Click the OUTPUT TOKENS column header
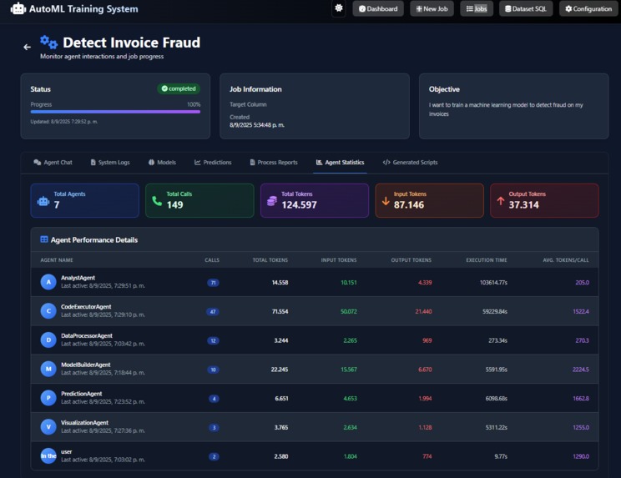The image size is (621, 478). 411,260
